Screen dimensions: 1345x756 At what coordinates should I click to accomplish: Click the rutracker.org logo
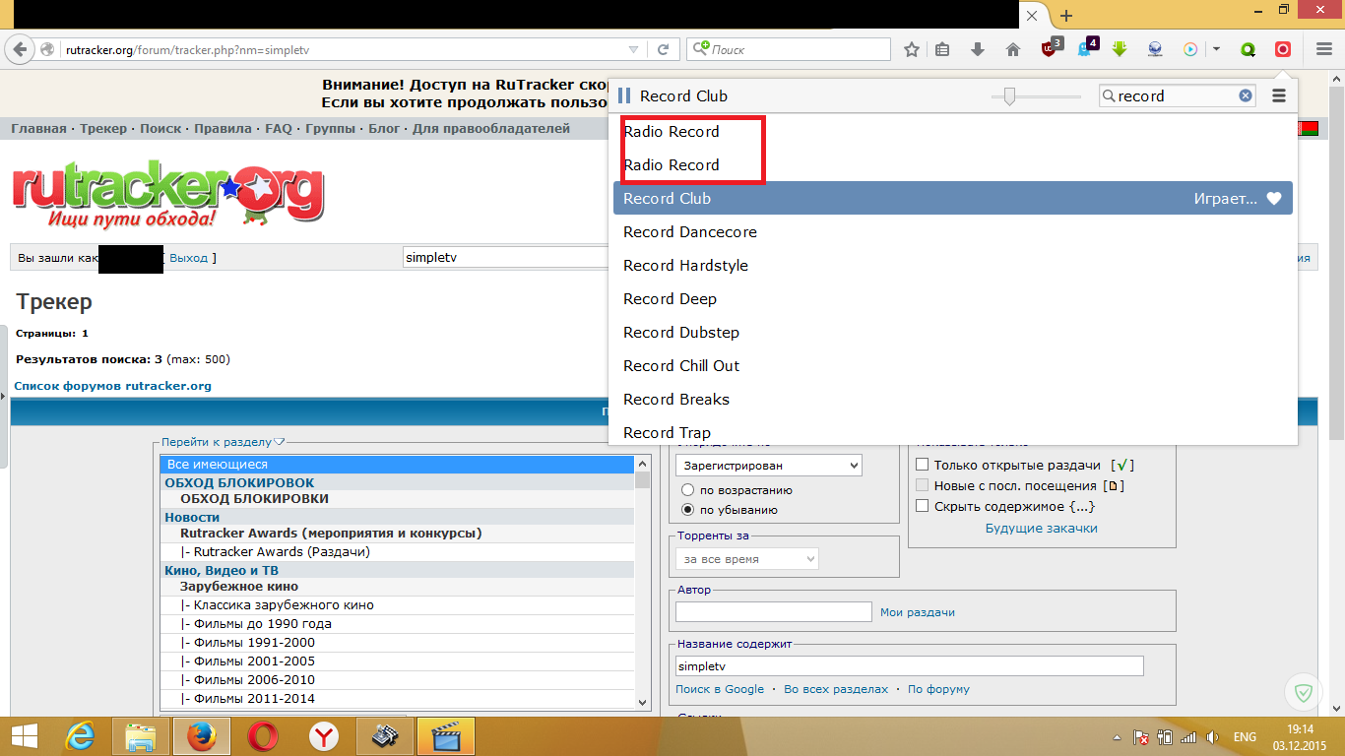[167, 194]
